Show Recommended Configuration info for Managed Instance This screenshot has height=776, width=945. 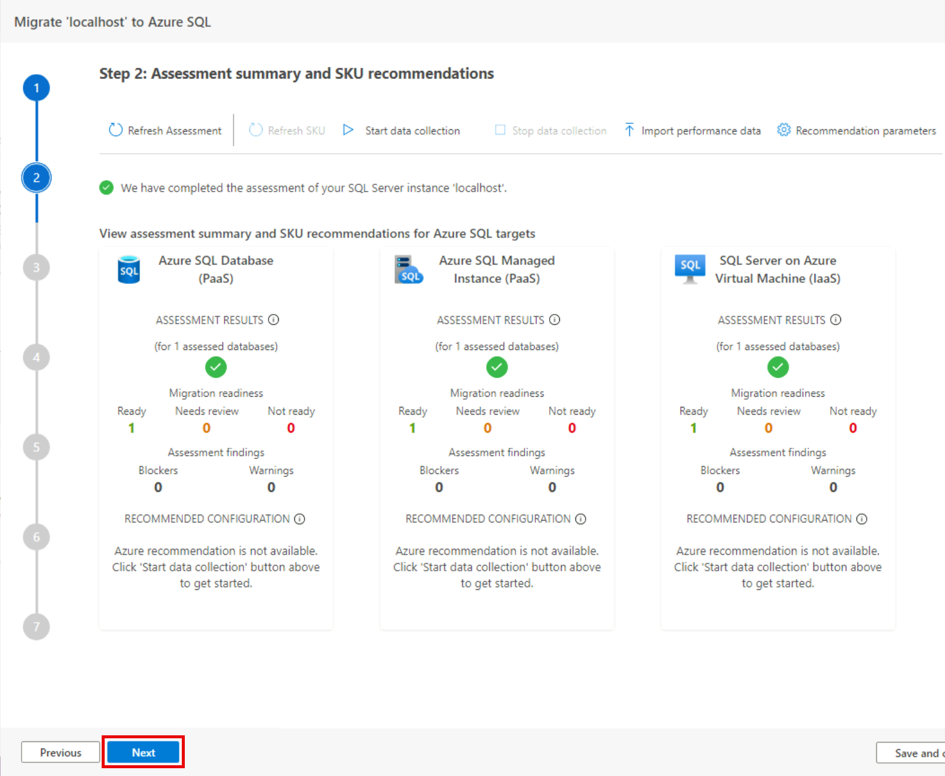[x=581, y=519]
